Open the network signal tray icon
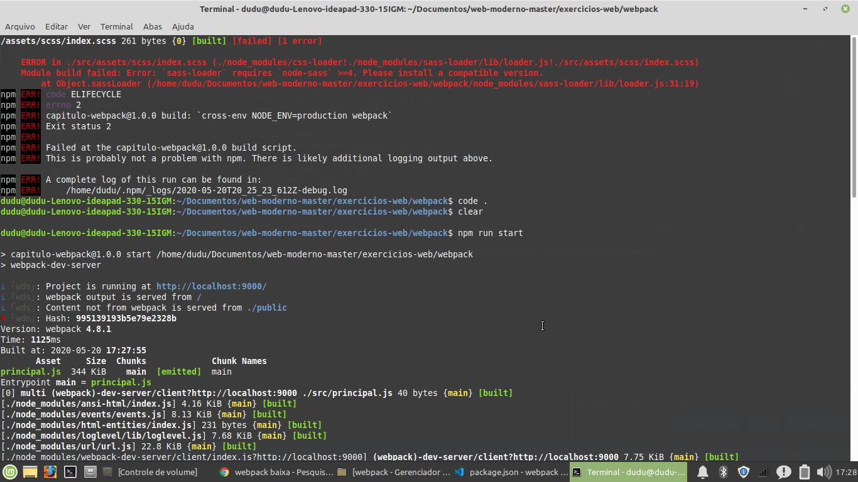Screen dimensions: 858x482 [763, 472]
